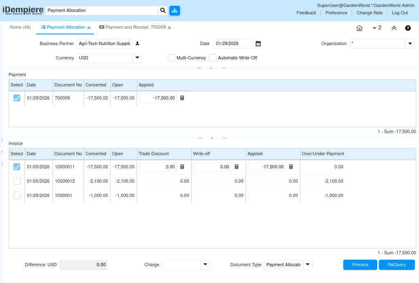Select invoice 10000012 checkbox
The height and width of the screenshot is (283, 419).
tap(17, 181)
